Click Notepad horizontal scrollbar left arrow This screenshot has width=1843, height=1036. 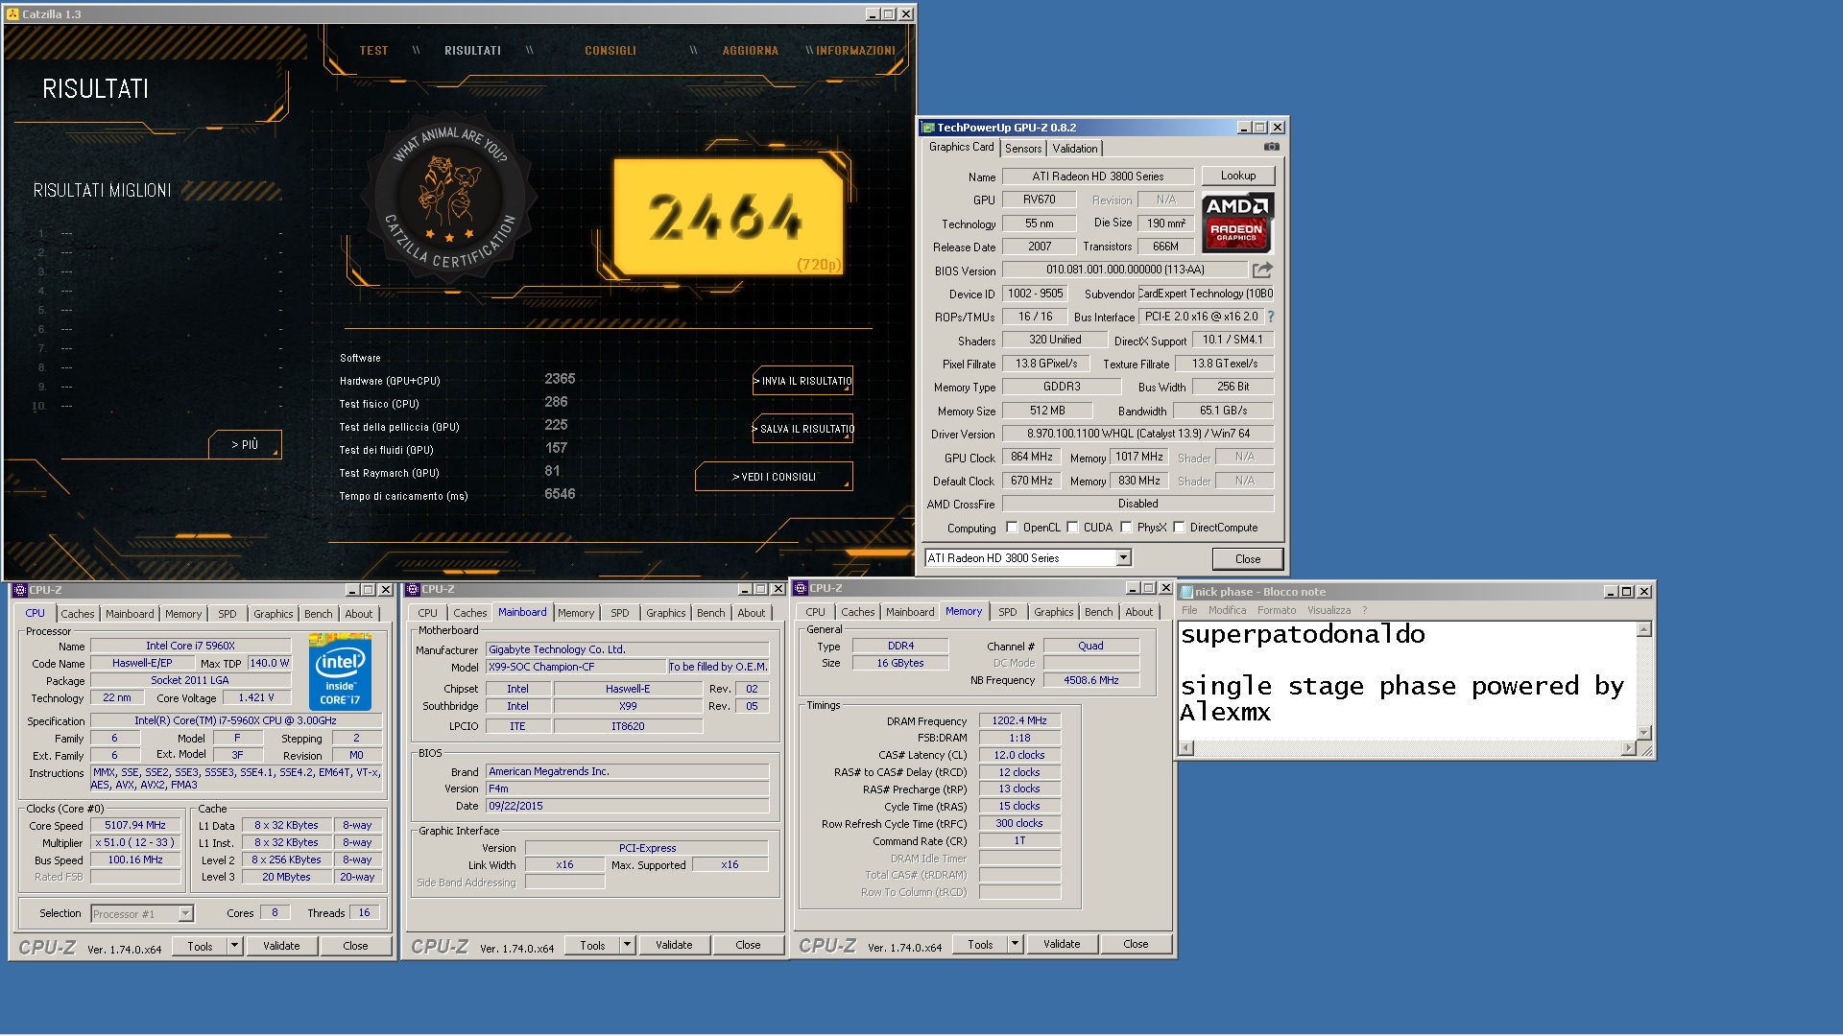(x=1186, y=748)
